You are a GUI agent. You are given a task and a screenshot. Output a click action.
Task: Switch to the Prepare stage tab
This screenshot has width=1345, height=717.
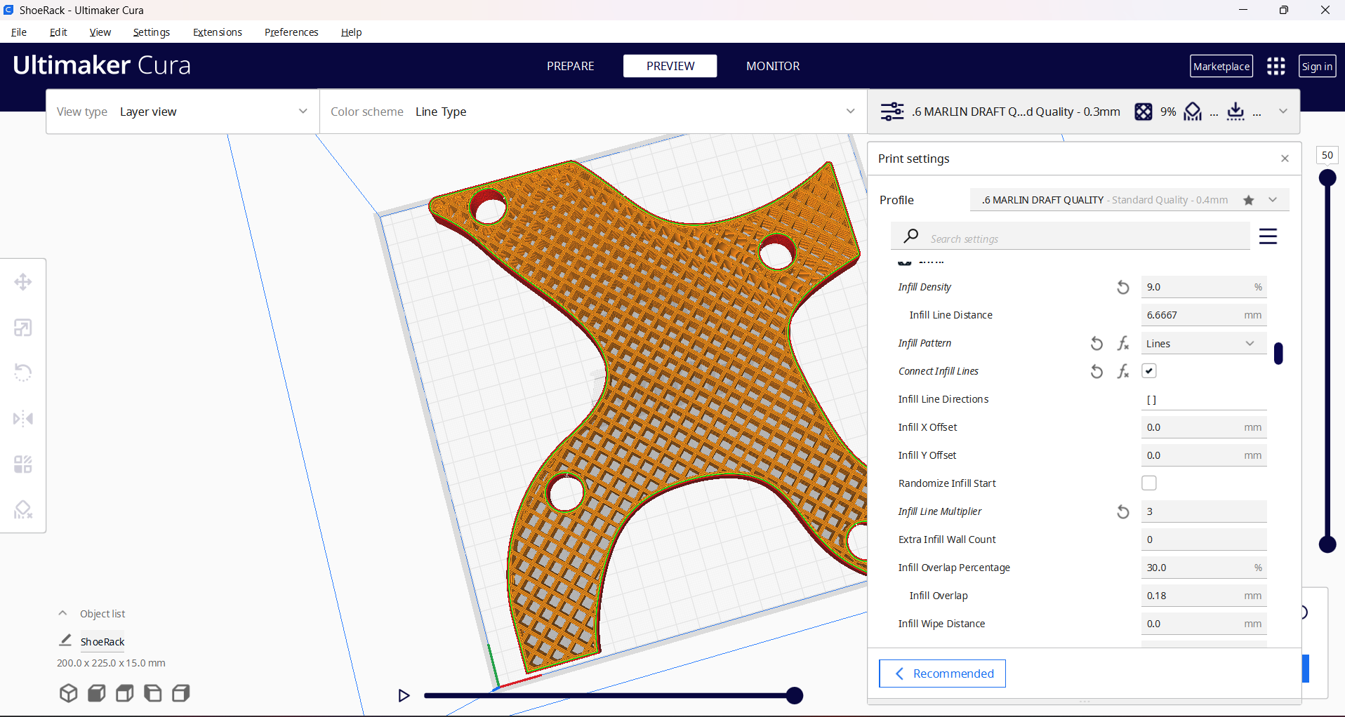[x=570, y=66]
